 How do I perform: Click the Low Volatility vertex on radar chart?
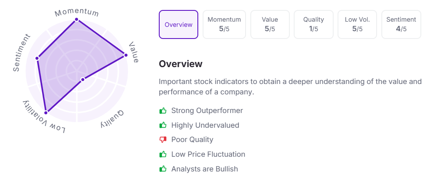coord(46,112)
